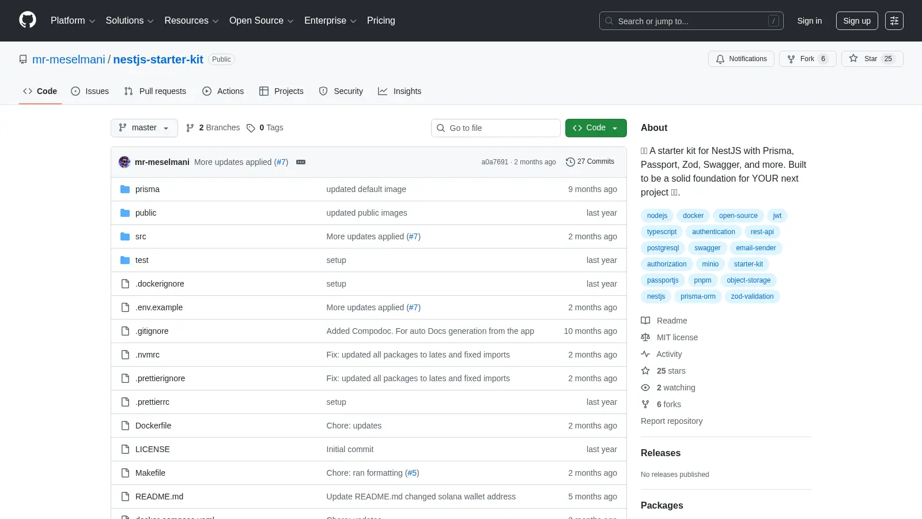The height and width of the screenshot is (519, 922).
Task: Click the watching eye icon
Action: 645,388
